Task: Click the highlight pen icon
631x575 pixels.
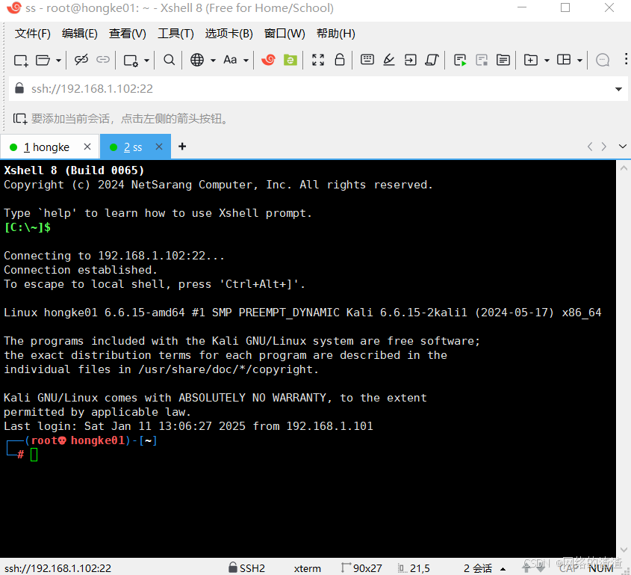Action: coord(389,60)
